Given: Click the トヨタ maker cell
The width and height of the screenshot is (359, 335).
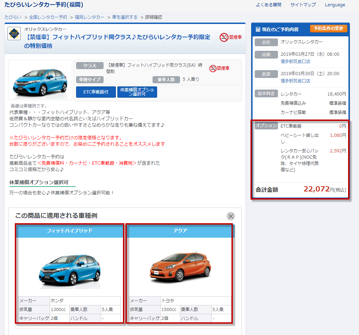Looking at the screenshot, I should coord(196,301).
